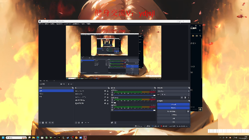Mute the second mixer channel speaker icon

[112, 103]
